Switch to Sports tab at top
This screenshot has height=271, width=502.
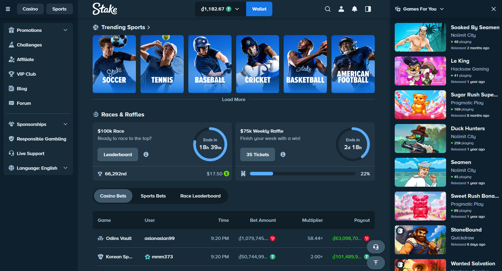point(59,9)
